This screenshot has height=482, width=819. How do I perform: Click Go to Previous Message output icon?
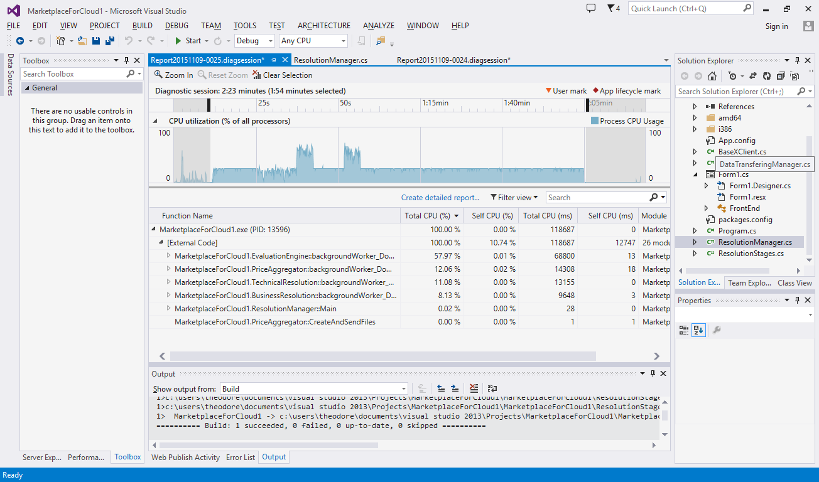[440, 388]
